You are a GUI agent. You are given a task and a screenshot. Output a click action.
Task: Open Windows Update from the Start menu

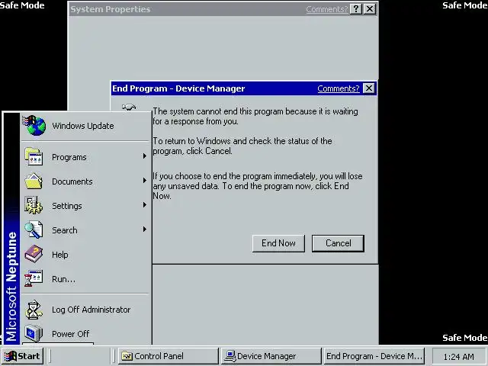(85, 126)
